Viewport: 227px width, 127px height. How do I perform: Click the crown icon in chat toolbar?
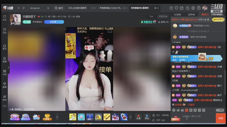pyautogui.click(x=182, y=110)
